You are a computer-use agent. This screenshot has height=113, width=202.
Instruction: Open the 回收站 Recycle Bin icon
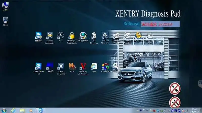5,21
